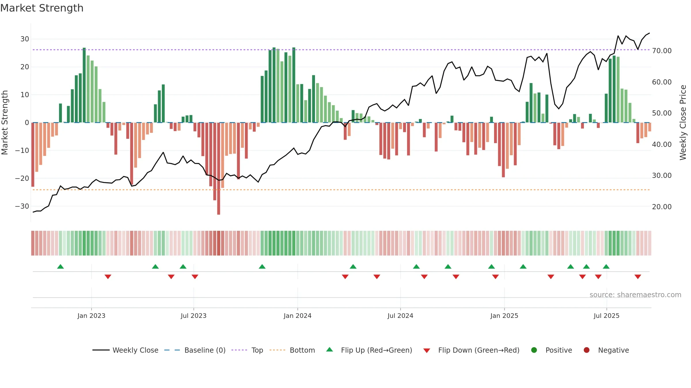The width and height of the screenshot is (691, 388).
Task: Toggle the 'Top' legend label
Action: (x=257, y=350)
